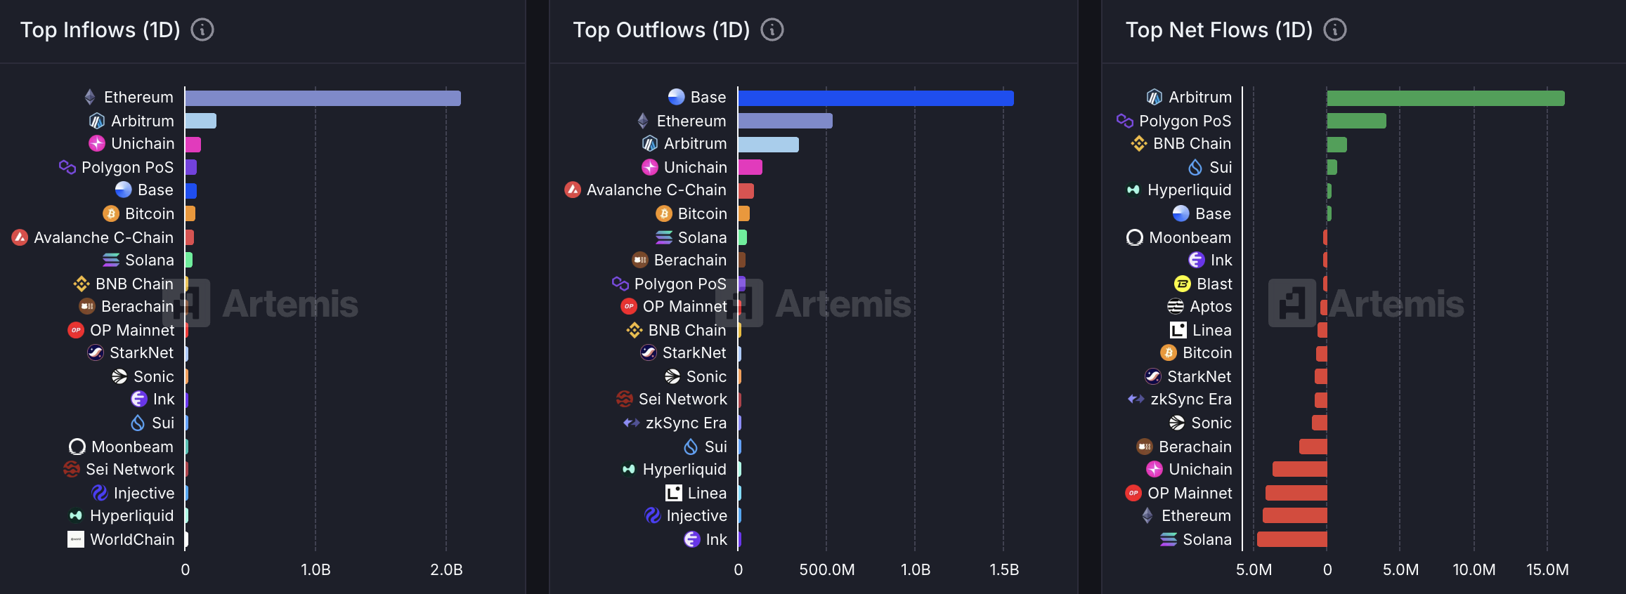The height and width of the screenshot is (594, 1626).
Task: Click the Ink label in Top Outflows
Action: point(717,539)
